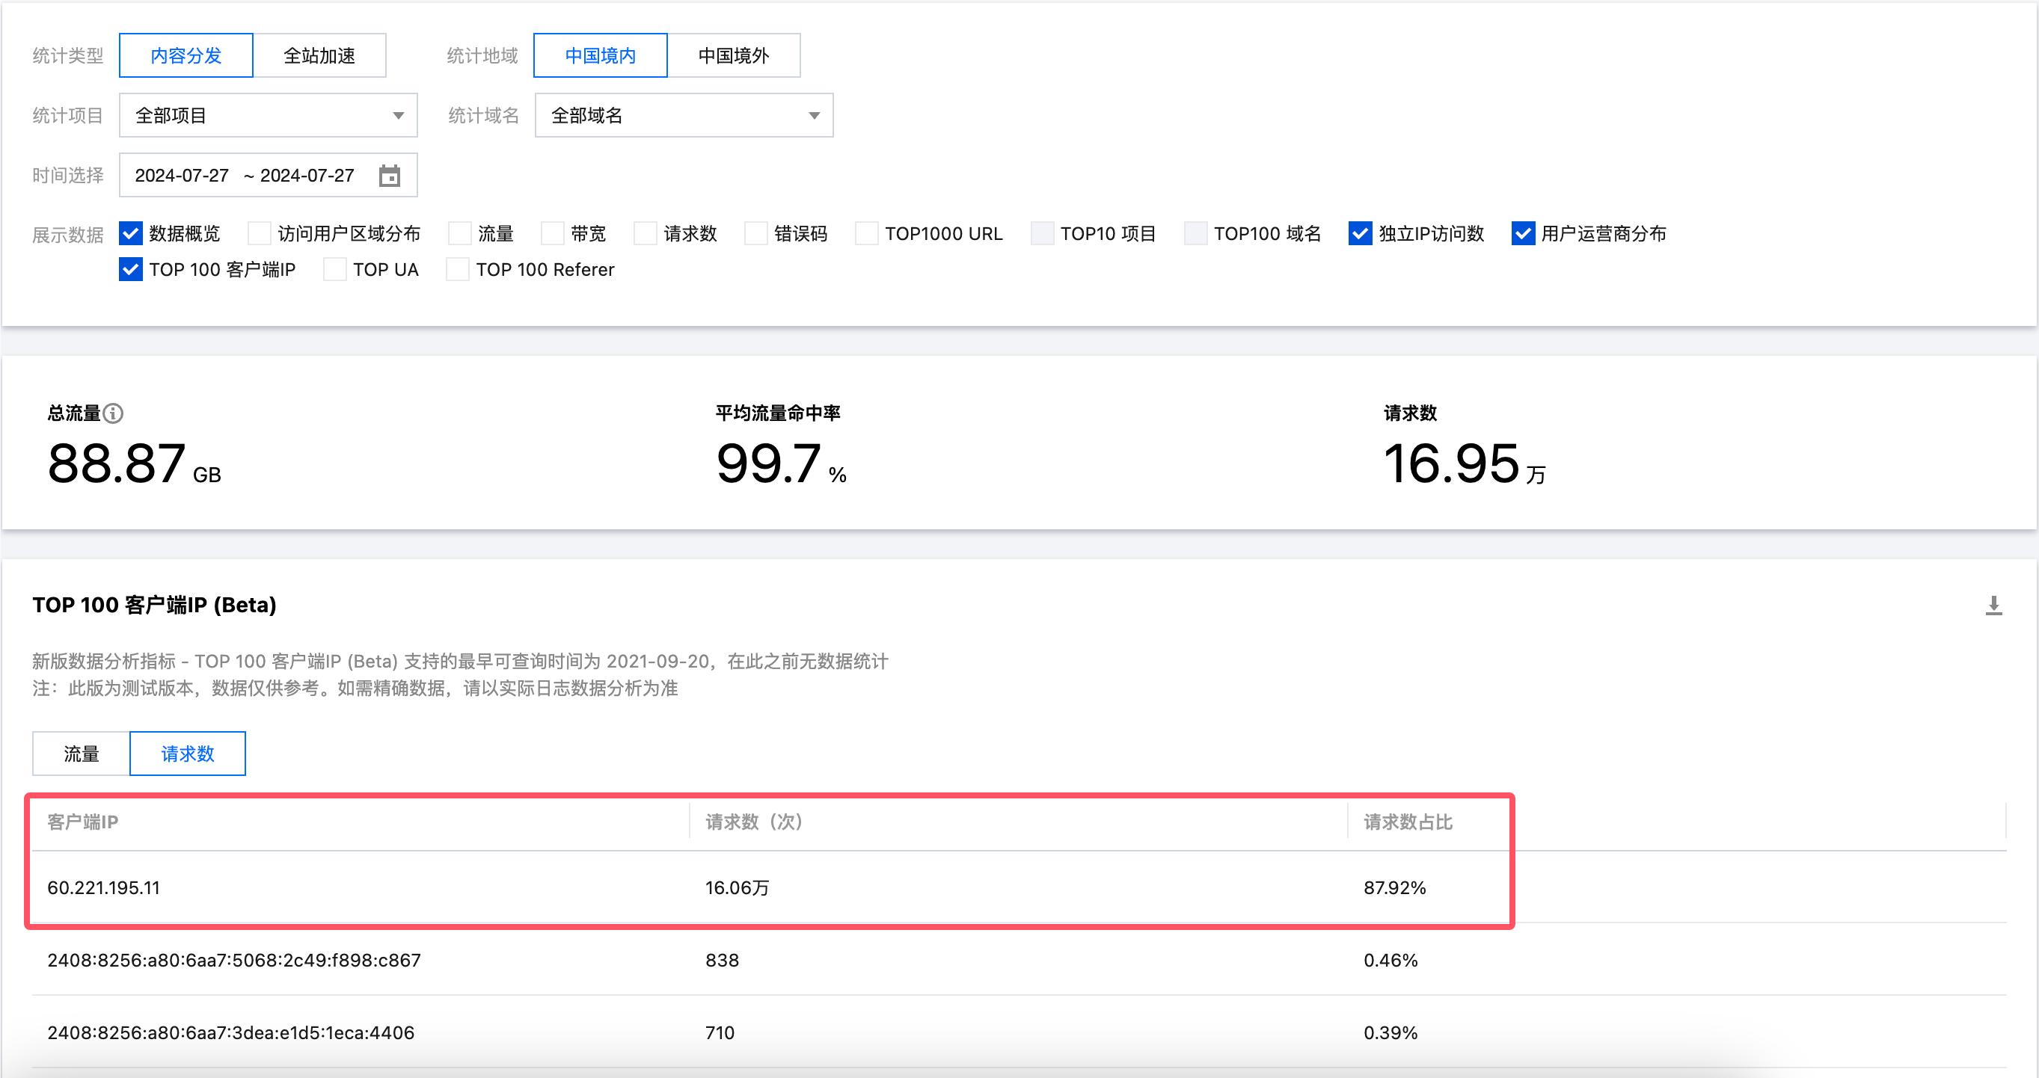This screenshot has height=1078, width=2039.
Task: Uncheck the 用户运营商分布 checkbox
Action: point(1523,233)
